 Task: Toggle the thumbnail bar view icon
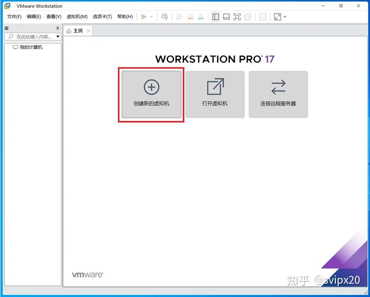(226, 17)
